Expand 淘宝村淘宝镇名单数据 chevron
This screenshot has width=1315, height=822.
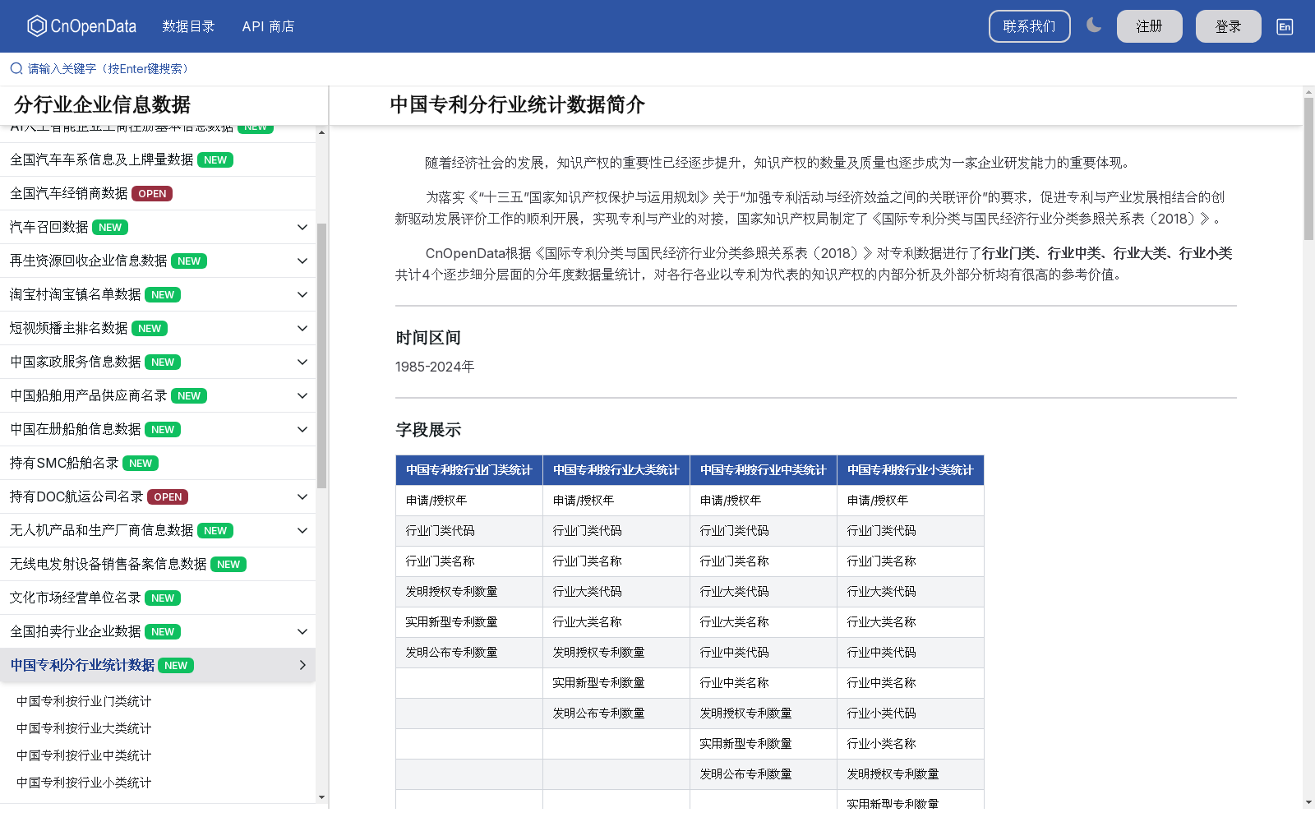pos(302,294)
